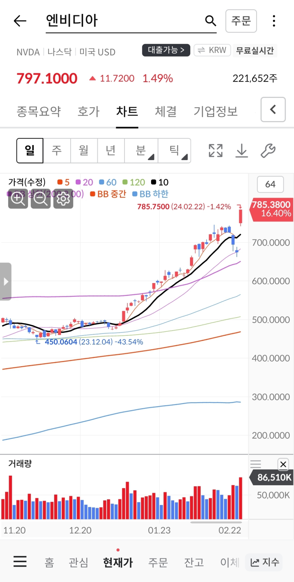Tap the high marker 785.7500 label
Image resolution: width=294 pixels, height=582 pixels.
[184, 207]
